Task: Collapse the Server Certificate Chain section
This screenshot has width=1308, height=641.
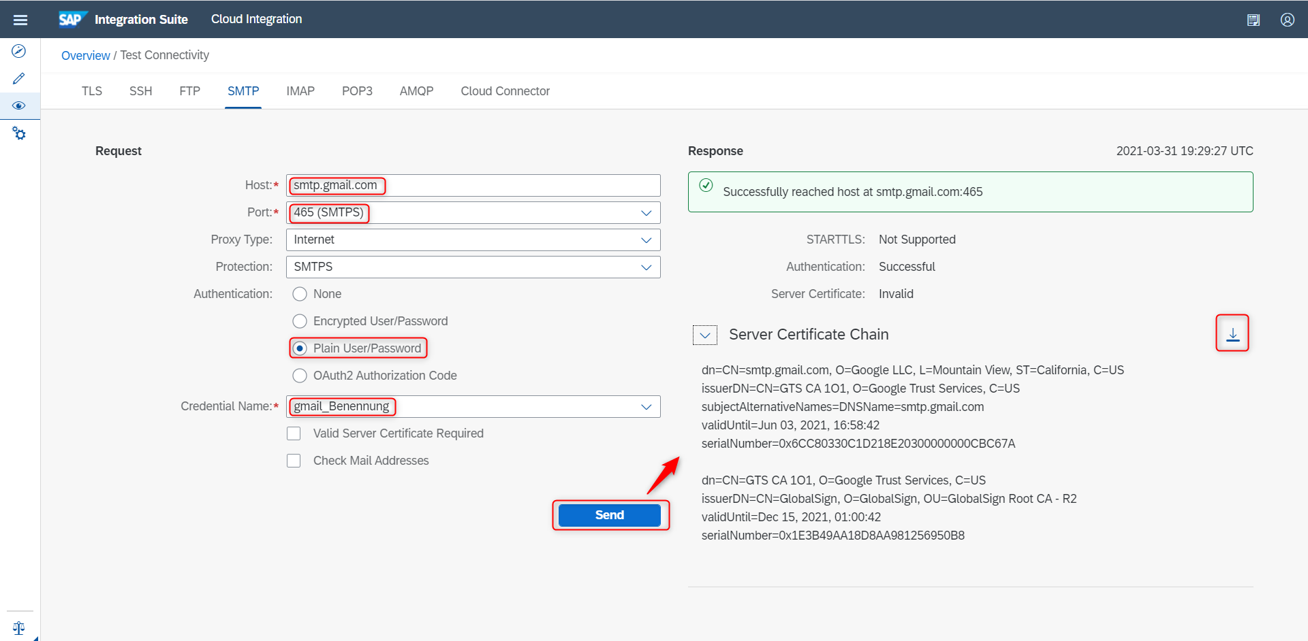Action: pyautogui.click(x=705, y=335)
